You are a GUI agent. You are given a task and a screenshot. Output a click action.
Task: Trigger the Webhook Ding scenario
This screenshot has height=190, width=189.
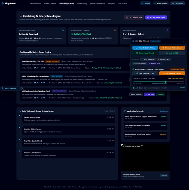tap(155, 63)
